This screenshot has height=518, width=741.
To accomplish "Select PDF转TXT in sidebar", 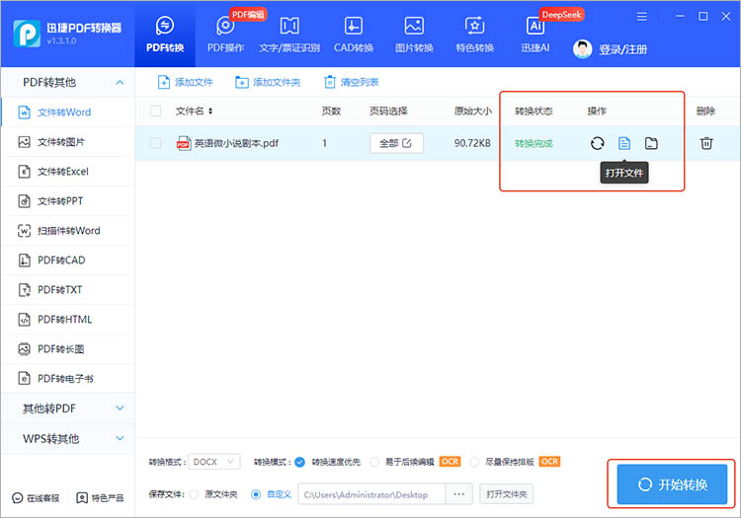I will (x=67, y=290).
